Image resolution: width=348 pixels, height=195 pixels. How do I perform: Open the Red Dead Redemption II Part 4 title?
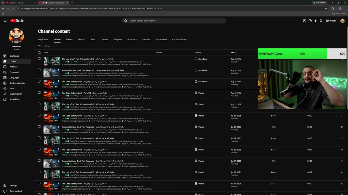[84, 184]
